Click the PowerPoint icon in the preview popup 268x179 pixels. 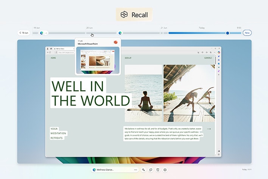pyautogui.click(x=115, y=42)
